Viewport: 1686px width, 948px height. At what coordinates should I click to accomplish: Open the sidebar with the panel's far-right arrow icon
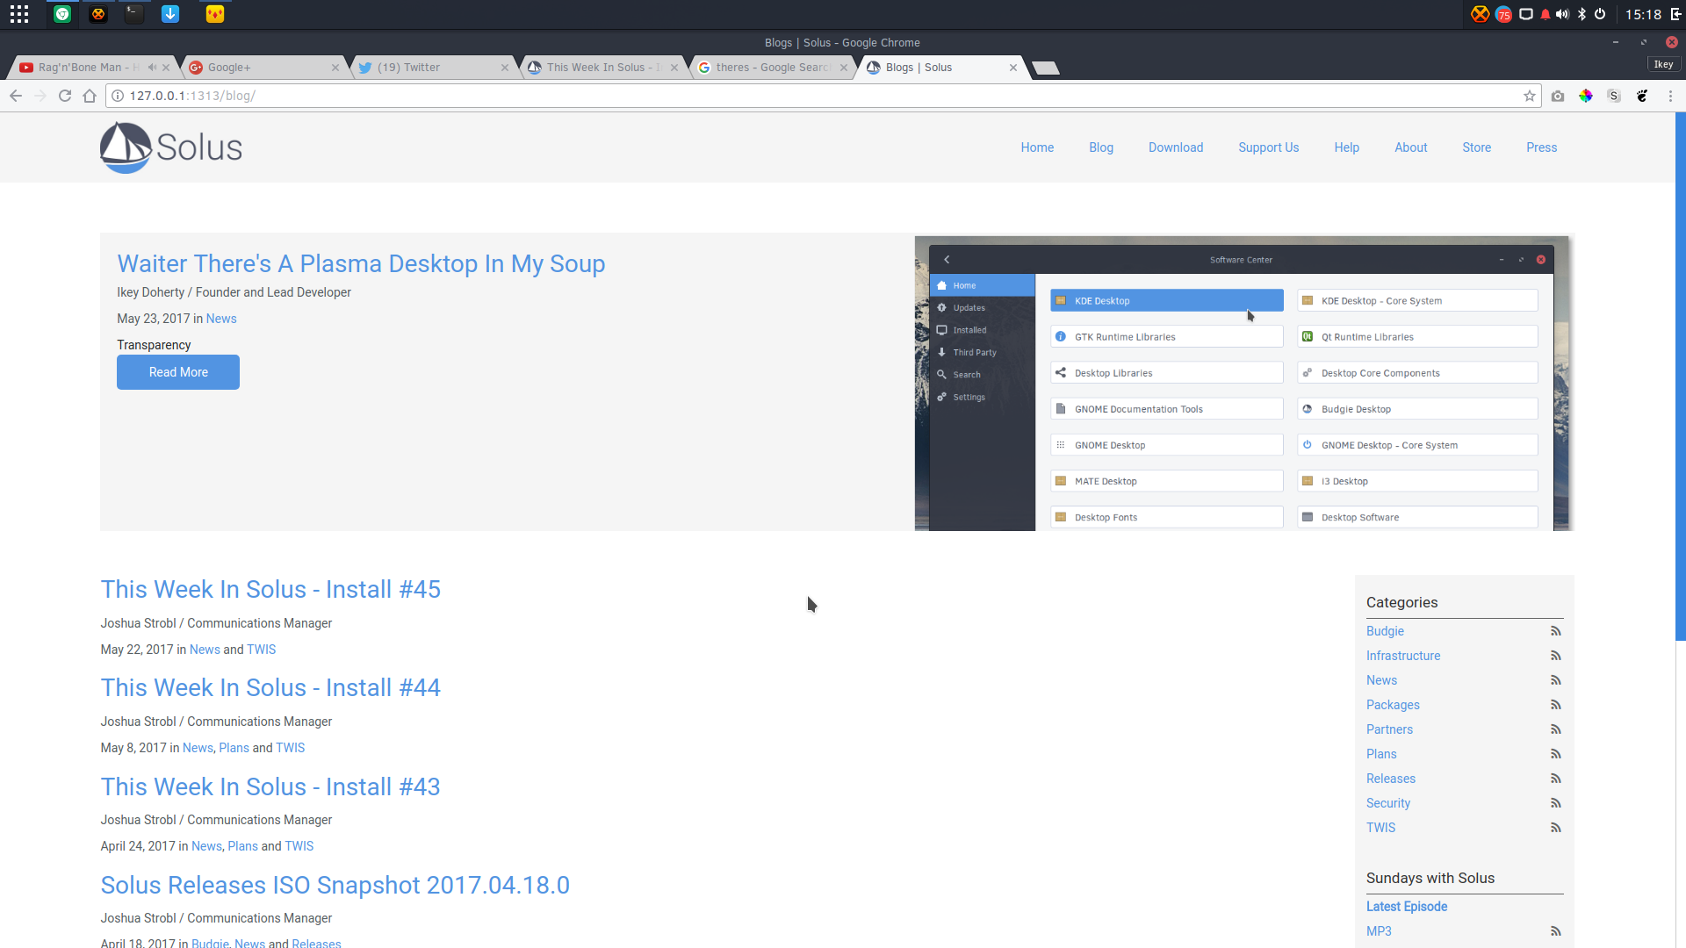(x=1675, y=14)
